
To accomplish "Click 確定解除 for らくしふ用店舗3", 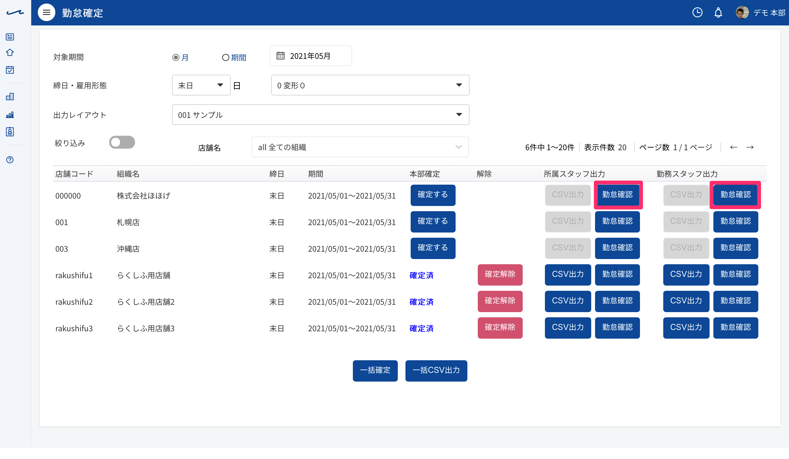I will (500, 328).
